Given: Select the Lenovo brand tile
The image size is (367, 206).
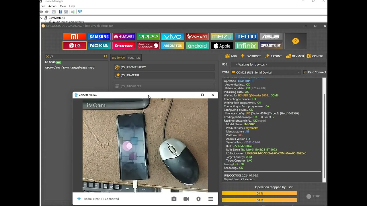Looking at the screenshot, I should pos(124,45).
